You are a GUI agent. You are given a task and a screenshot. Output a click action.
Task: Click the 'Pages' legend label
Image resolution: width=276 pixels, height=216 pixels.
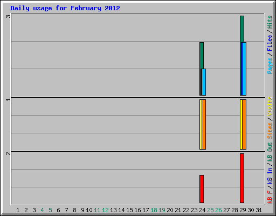[270, 66]
